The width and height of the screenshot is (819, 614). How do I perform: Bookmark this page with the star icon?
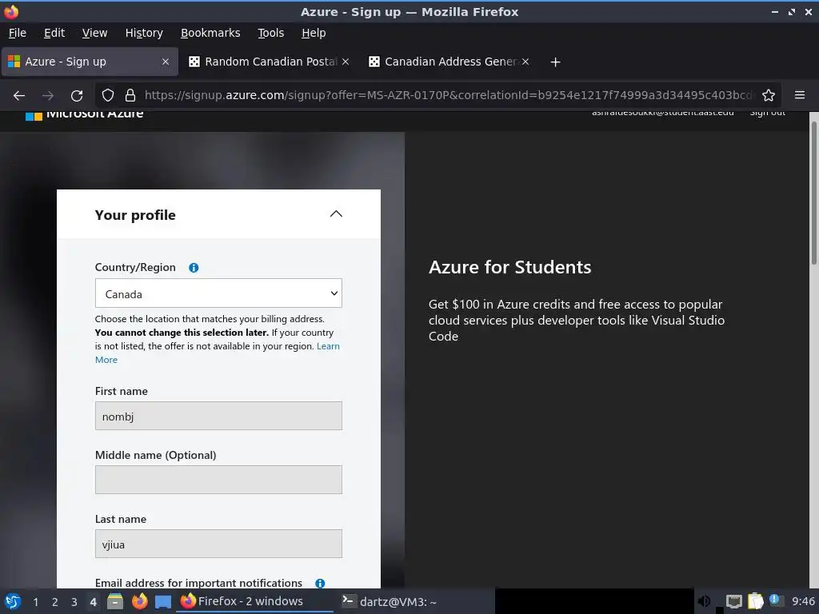click(x=769, y=96)
